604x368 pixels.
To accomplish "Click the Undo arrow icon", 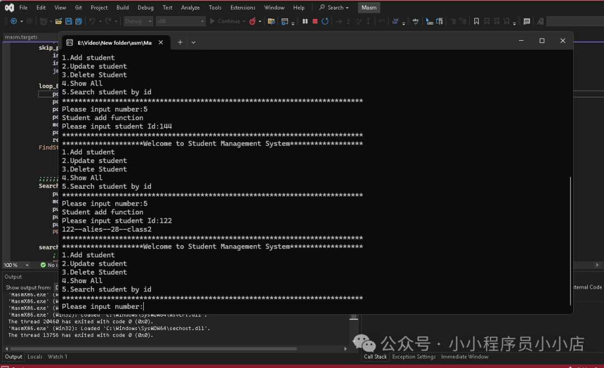I will pyautogui.click(x=92, y=21).
